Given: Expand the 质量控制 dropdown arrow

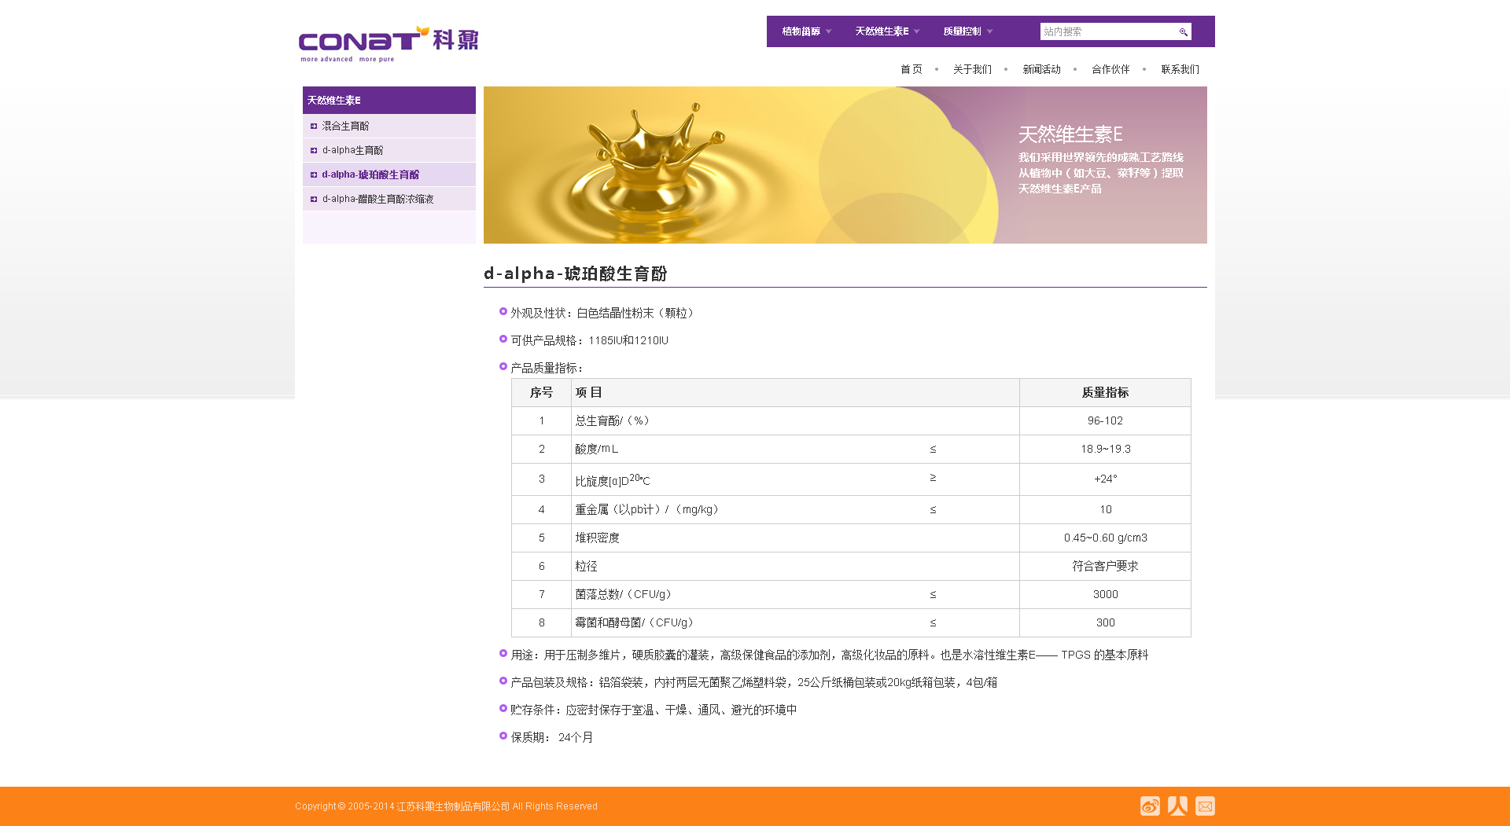Looking at the screenshot, I should [989, 32].
